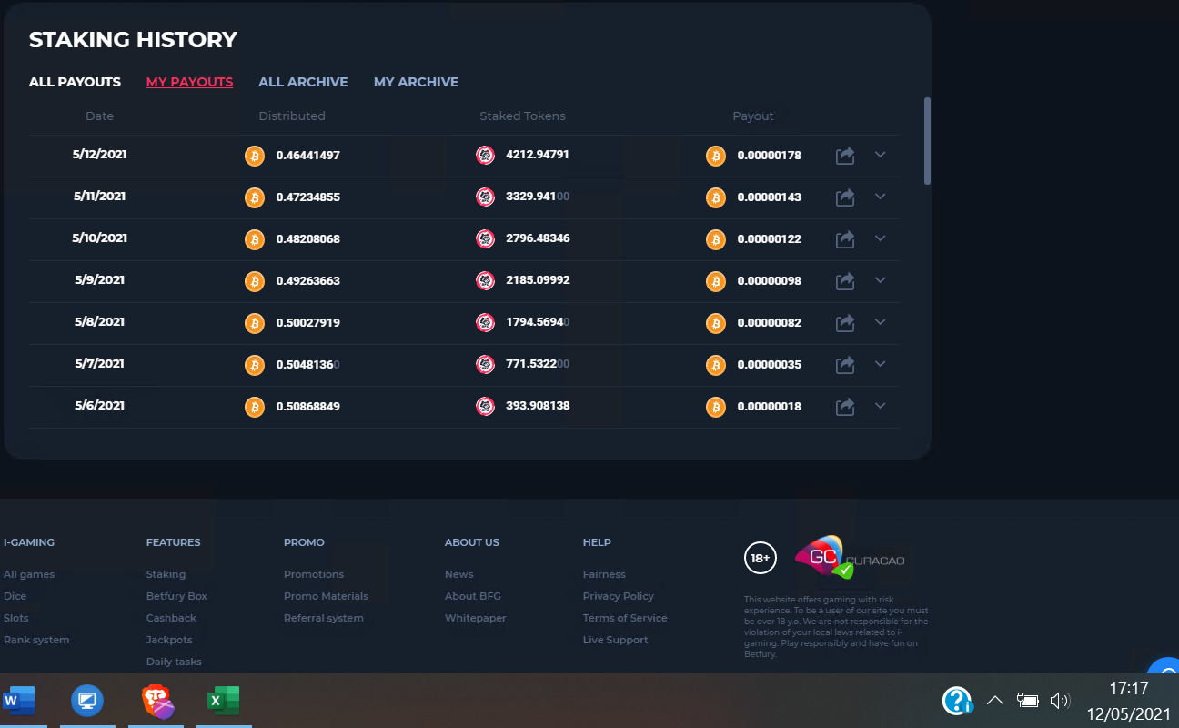Image resolution: width=1179 pixels, height=728 pixels.
Task: Open the remote desktop app in the taskbar
Action: coord(87,701)
